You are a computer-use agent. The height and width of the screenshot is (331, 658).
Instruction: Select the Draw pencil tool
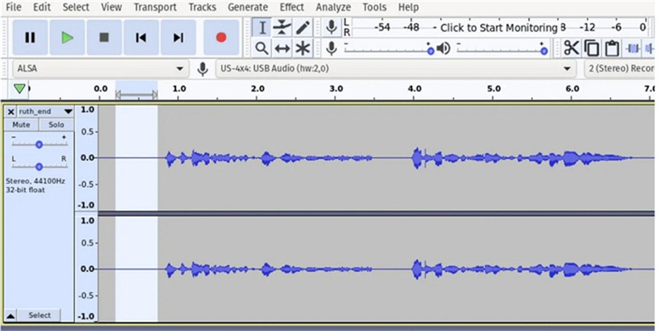(x=302, y=27)
